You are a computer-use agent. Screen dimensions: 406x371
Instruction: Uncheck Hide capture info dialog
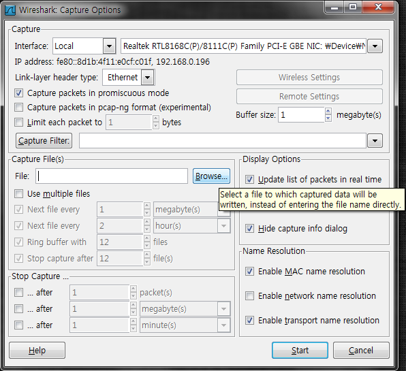click(249, 229)
